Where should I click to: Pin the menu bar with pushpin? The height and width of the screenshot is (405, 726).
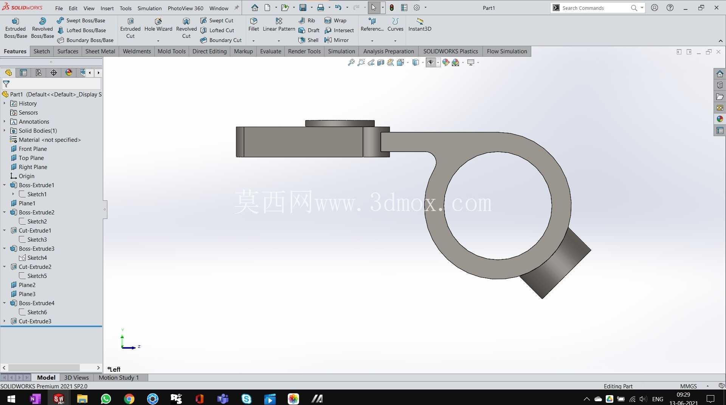(237, 8)
